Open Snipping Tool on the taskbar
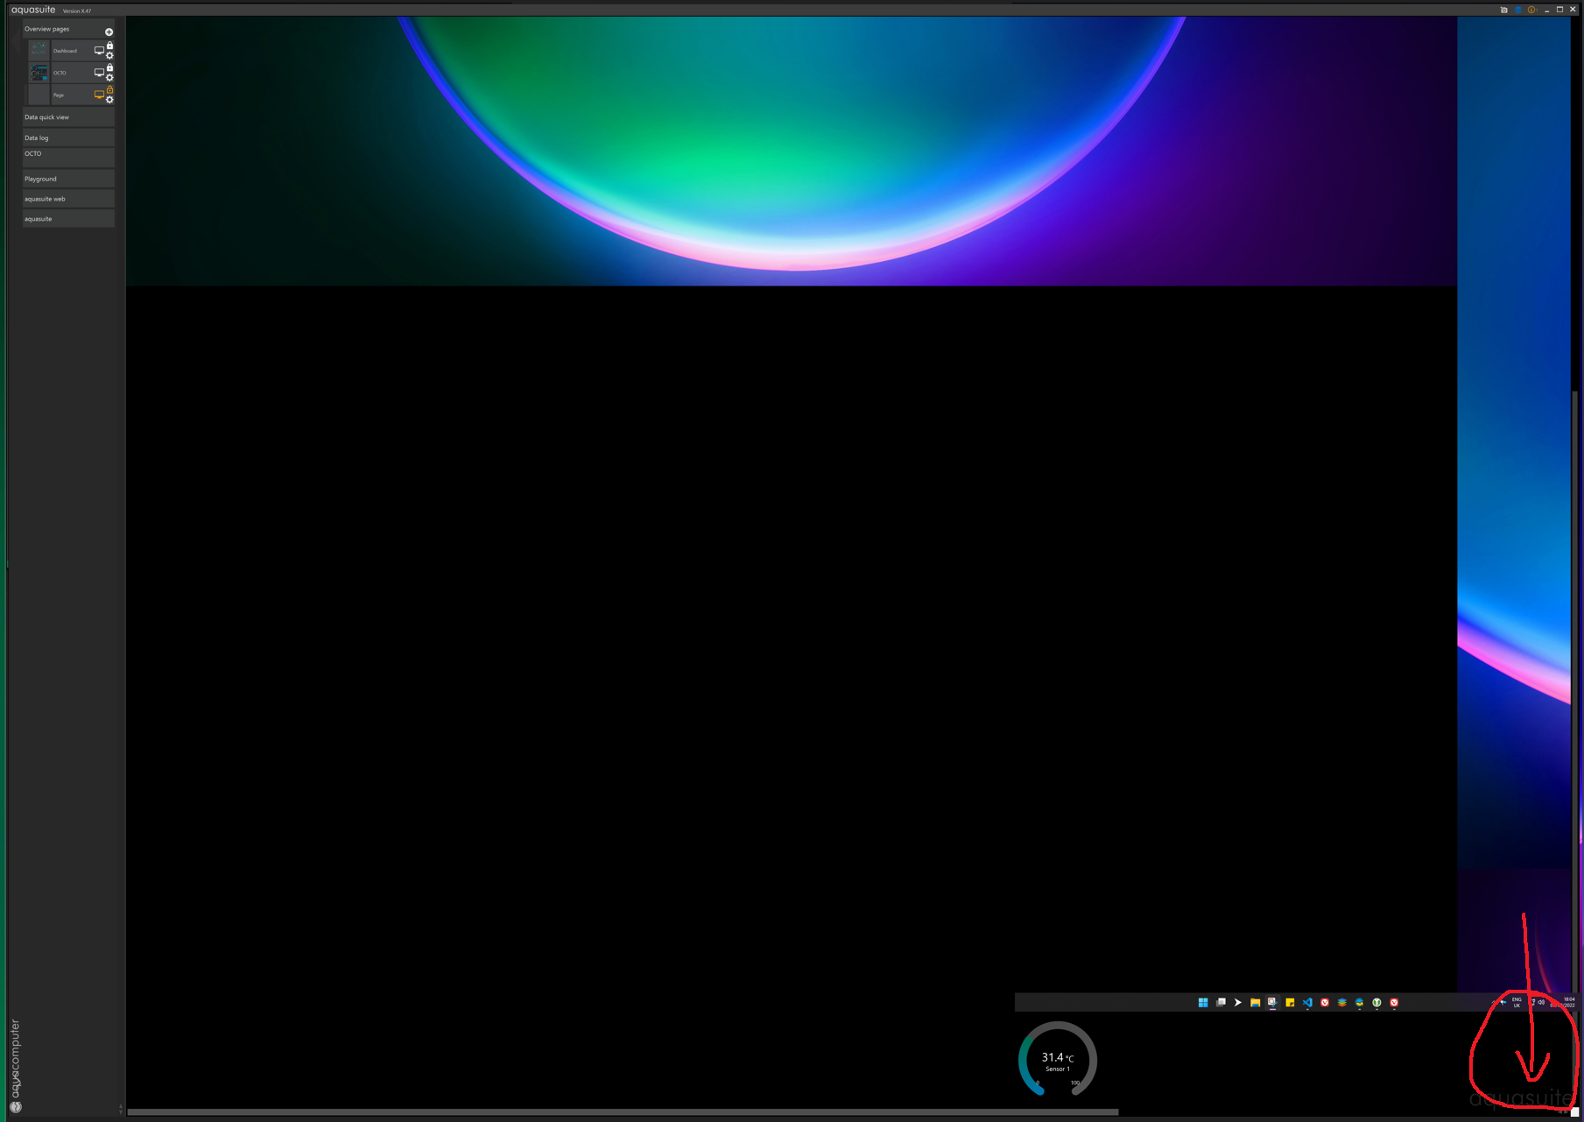 pyautogui.click(x=1272, y=1003)
